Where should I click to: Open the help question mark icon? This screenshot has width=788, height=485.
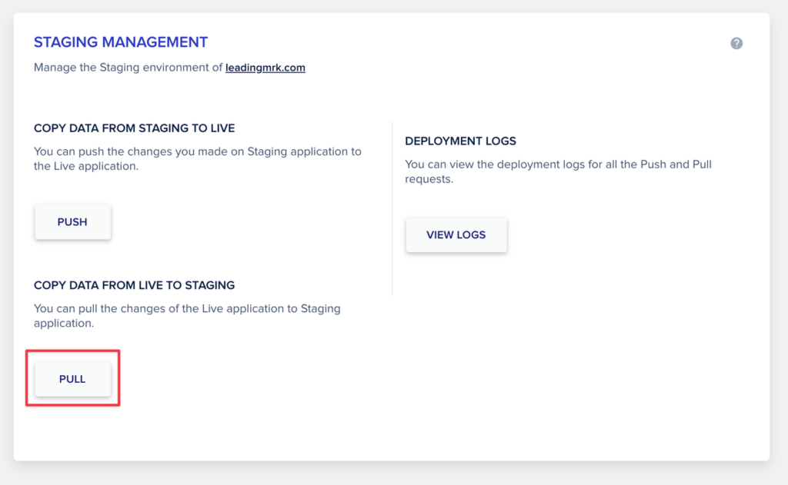pyautogui.click(x=736, y=43)
